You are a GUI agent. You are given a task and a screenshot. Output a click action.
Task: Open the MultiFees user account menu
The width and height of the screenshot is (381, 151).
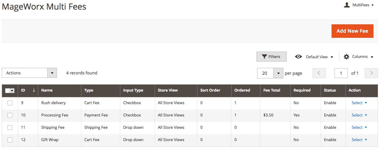(x=359, y=5)
